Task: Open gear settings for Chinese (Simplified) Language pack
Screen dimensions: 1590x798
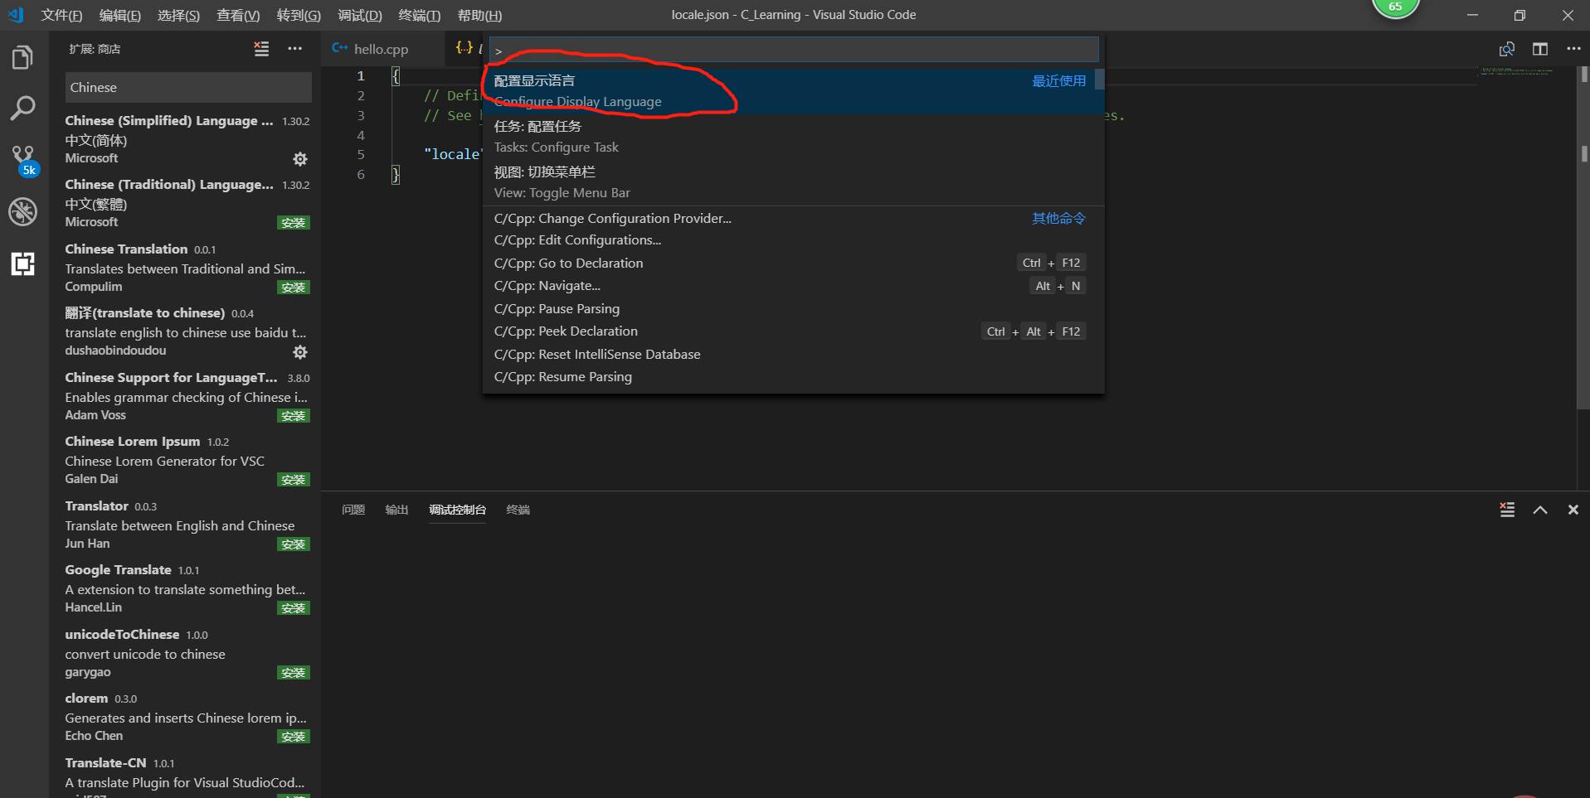Action: tap(300, 158)
